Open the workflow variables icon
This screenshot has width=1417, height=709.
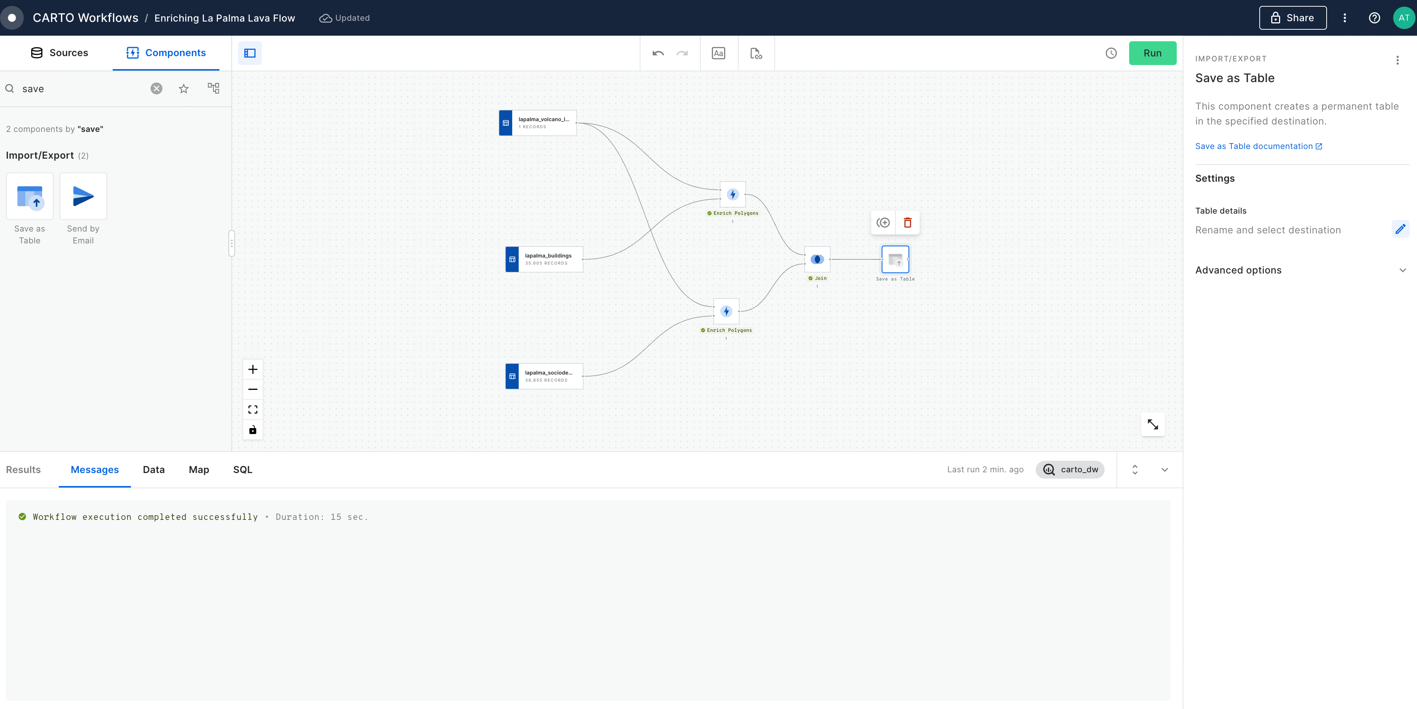click(x=756, y=53)
